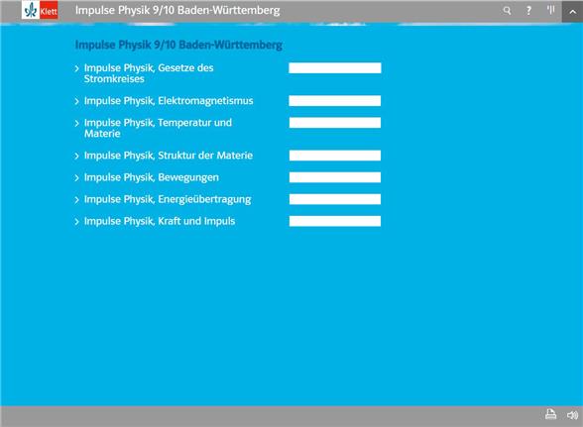Click the tools icon in header
Screen dimensions: 583x427
550,10
